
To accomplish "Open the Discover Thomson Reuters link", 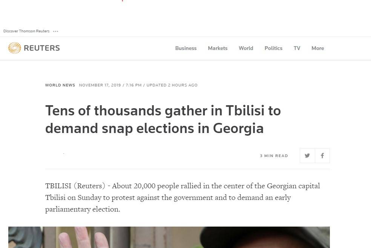I will coord(26,31).
